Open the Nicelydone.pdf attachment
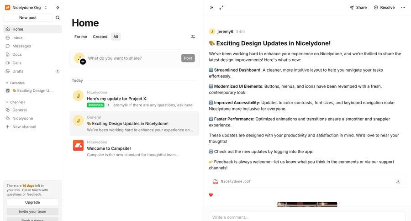The image size is (411, 221). pyautogui.click(x=307, y=181)
